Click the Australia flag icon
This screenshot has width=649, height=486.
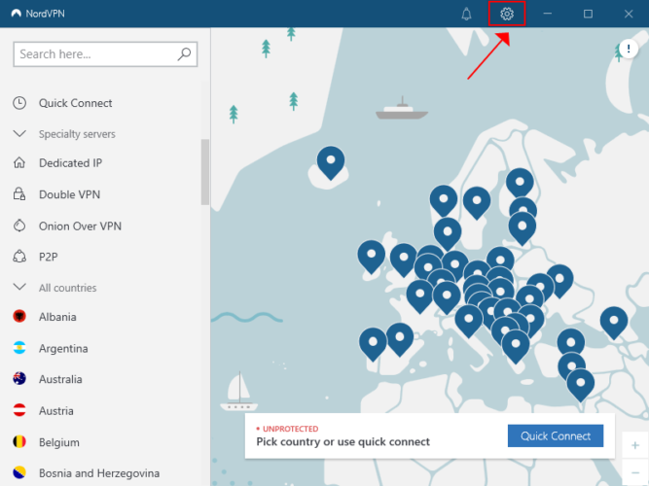click(x=19, y=379)
